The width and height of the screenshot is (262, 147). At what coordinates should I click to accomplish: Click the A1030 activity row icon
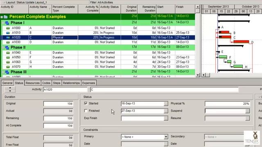[8, 42]
